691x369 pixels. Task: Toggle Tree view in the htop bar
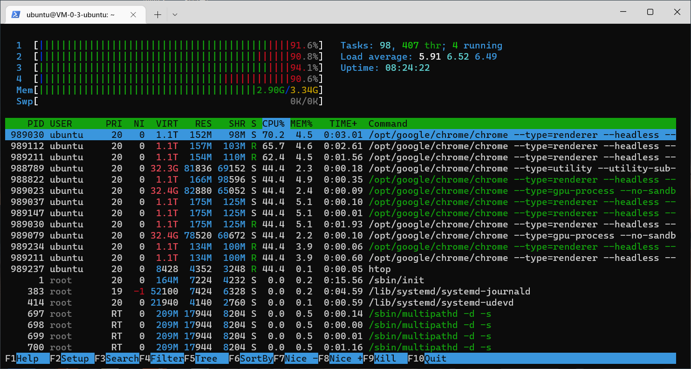point(206,358)
